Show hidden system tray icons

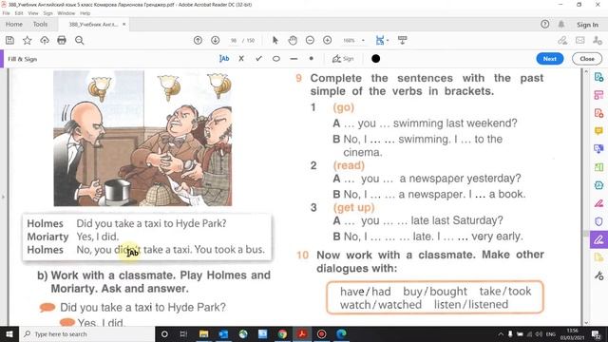tap(501, 333)
